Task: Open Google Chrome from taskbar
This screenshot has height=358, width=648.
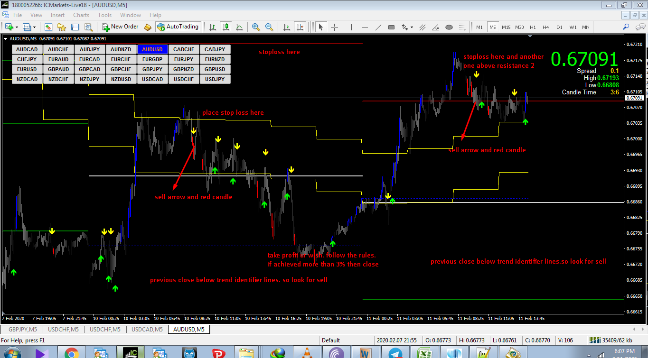Action: [x=72, y=353]
